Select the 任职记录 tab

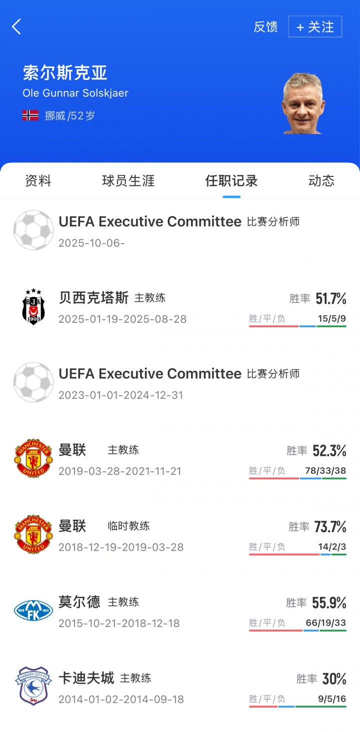pos(231,181)
